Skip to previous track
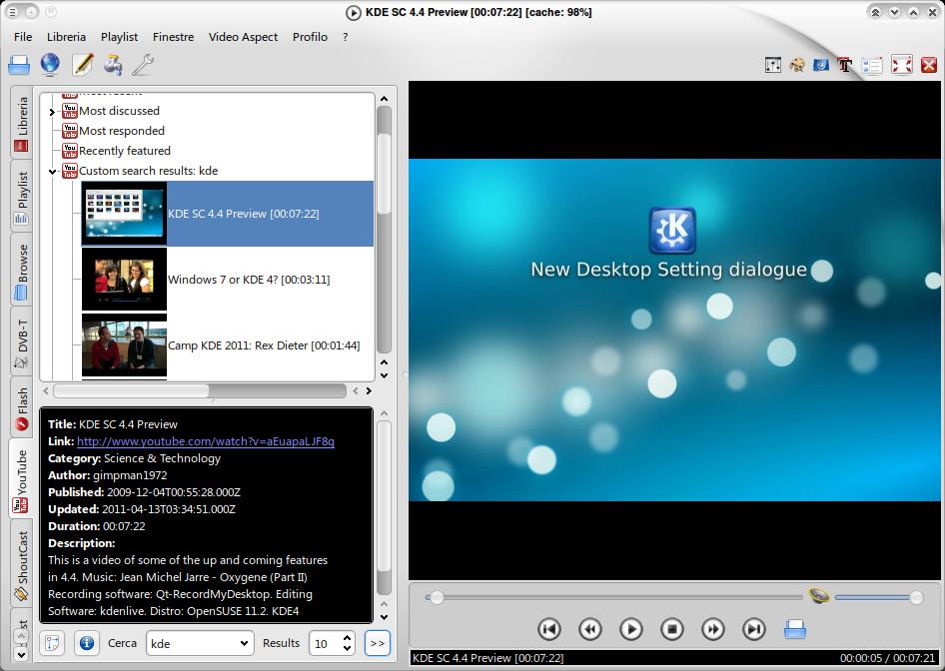Screen dimensions: 945x671 549,629
